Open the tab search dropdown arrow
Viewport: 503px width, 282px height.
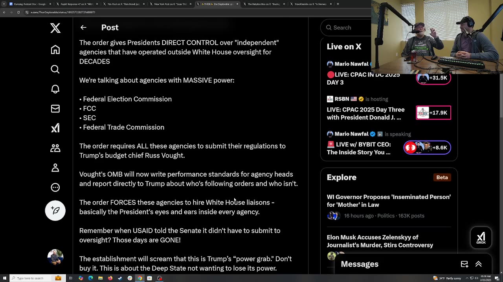click(3, 4)
